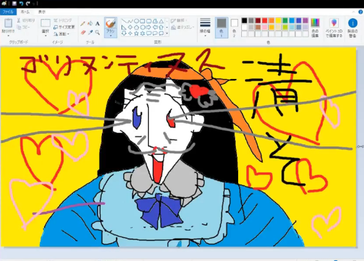
Task: Pick the purple color swatch
Action: [306, 21]
